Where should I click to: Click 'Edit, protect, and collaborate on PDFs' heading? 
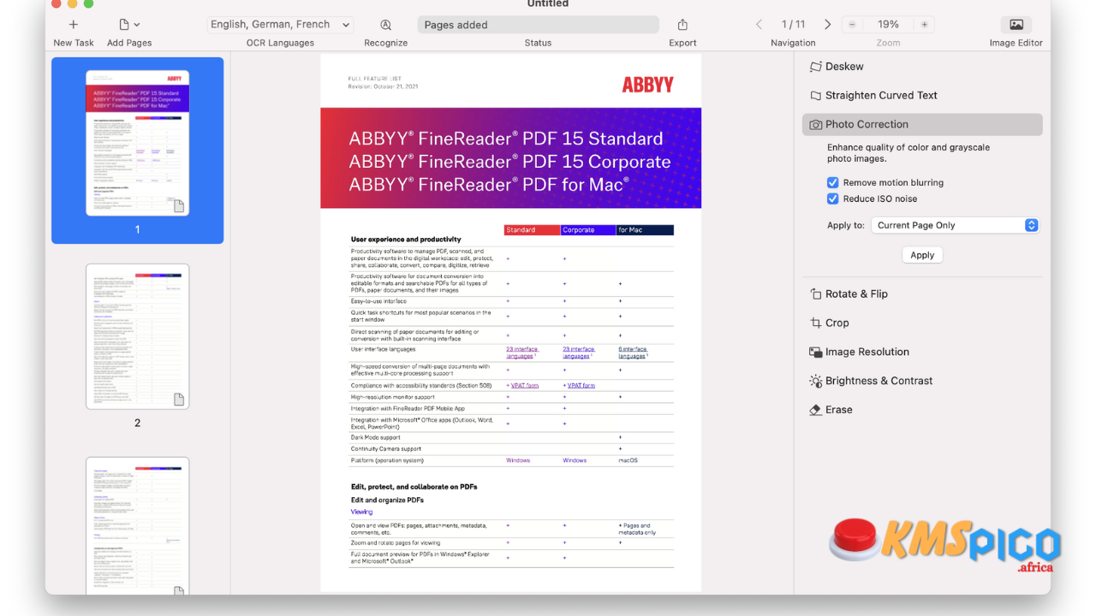coord(414,487)
